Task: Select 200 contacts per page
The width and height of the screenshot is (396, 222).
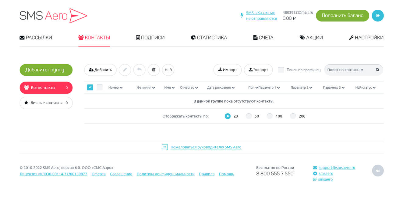Action: (x=293, y=116)
